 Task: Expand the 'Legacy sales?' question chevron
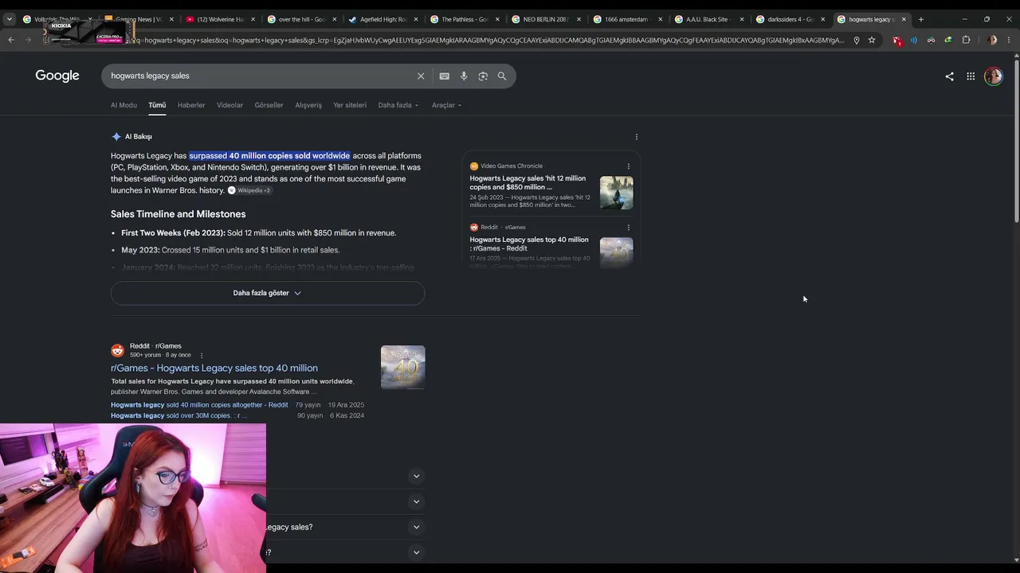pyautogui.click(x=416, y=527)
